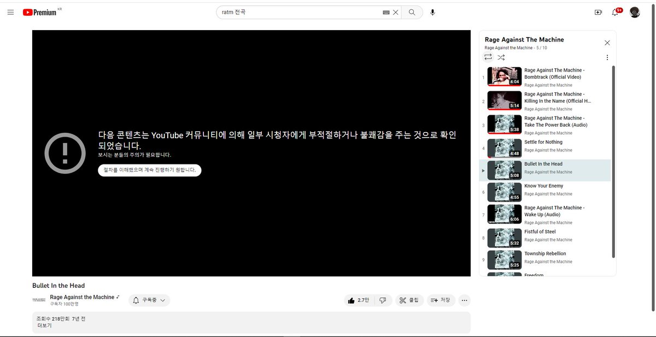This screenshot has width=656, height=337.
Task: Play Know Your Enemy thumbnail 4:55
Action: [505, 192]
